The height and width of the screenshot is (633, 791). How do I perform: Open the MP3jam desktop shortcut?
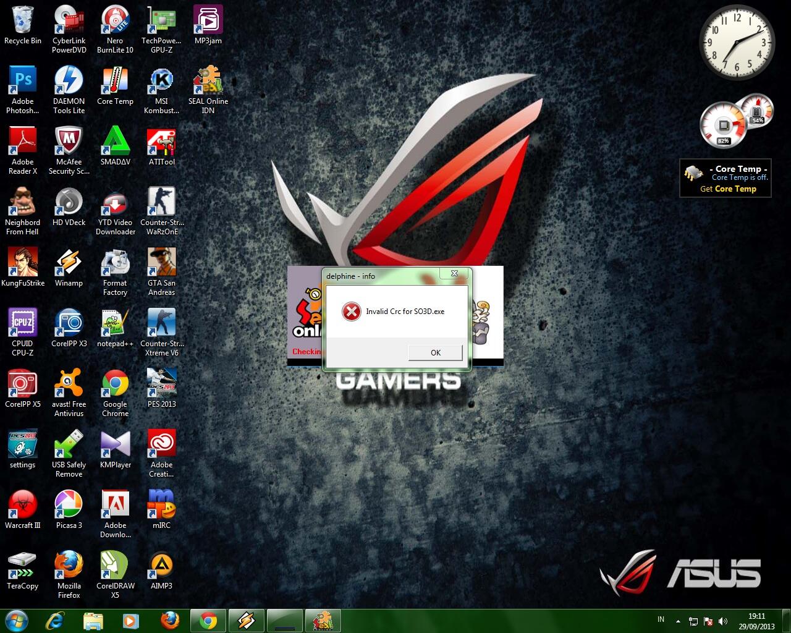[208, 25]
